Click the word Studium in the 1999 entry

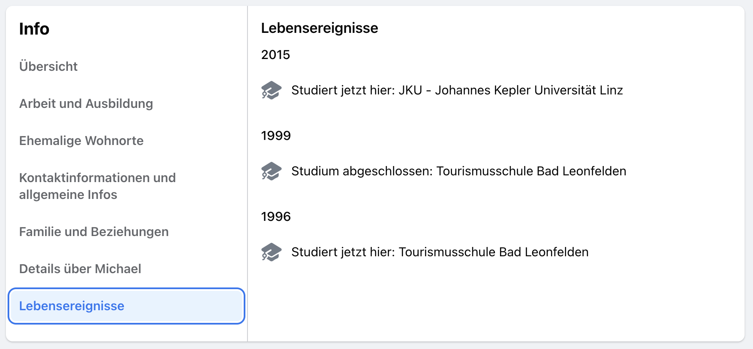315,171
